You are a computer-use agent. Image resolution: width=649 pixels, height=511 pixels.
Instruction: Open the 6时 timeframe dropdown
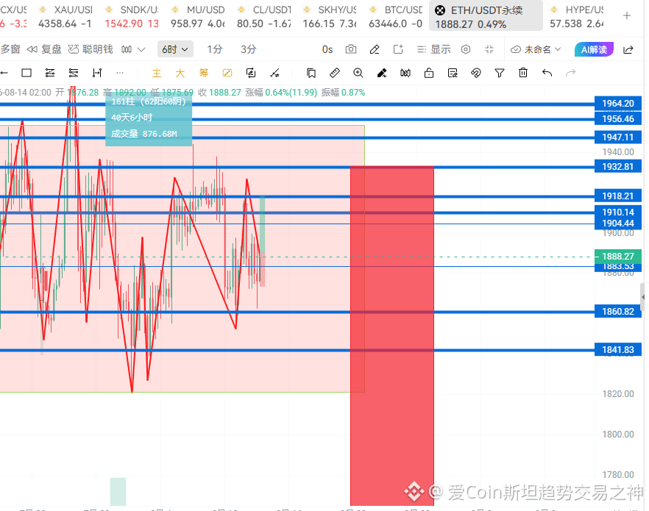[175, 49]
